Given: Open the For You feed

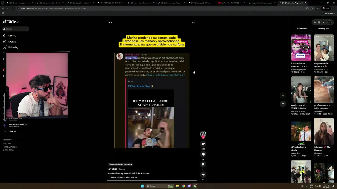Looking at the screenshot, I should click(12, 36).
